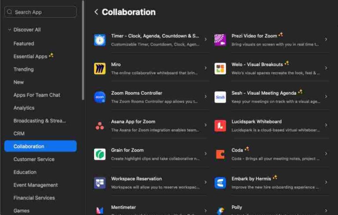Open the Workspace Reservation icon

(100, 183)
